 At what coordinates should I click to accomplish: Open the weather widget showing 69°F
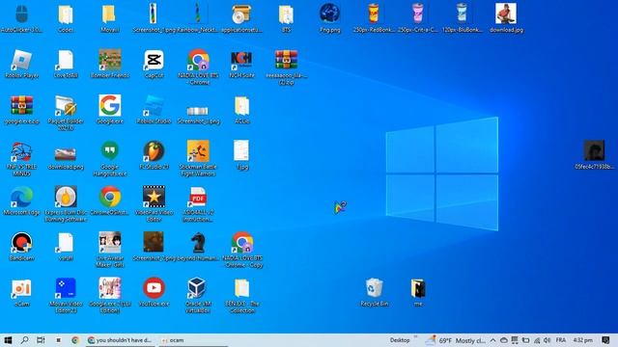click(x=455, y=340)
